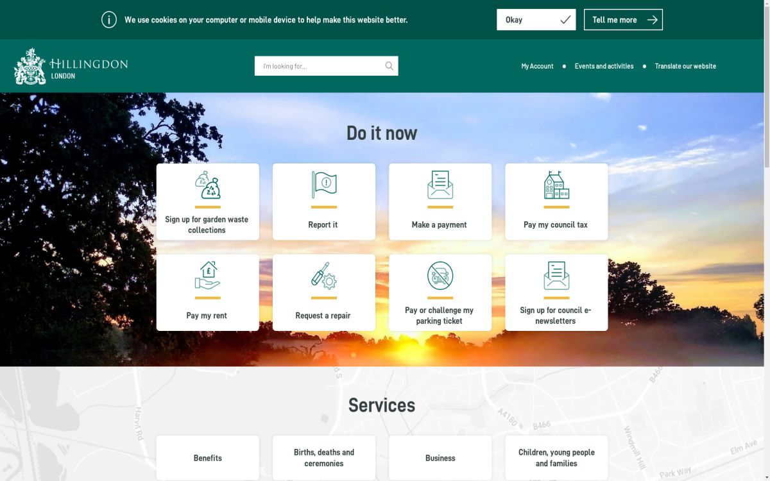Image resolution: width=770 pixels, height=481 pixels.
Task: Open the Benefits service tile
Action: (207, 457)
